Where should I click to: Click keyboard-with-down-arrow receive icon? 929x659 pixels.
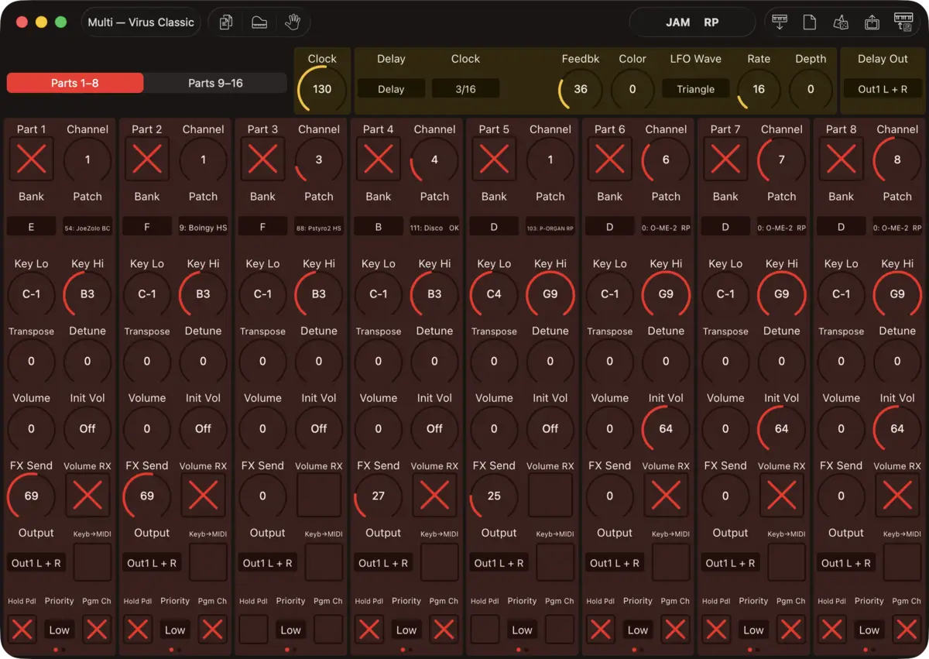780,22
